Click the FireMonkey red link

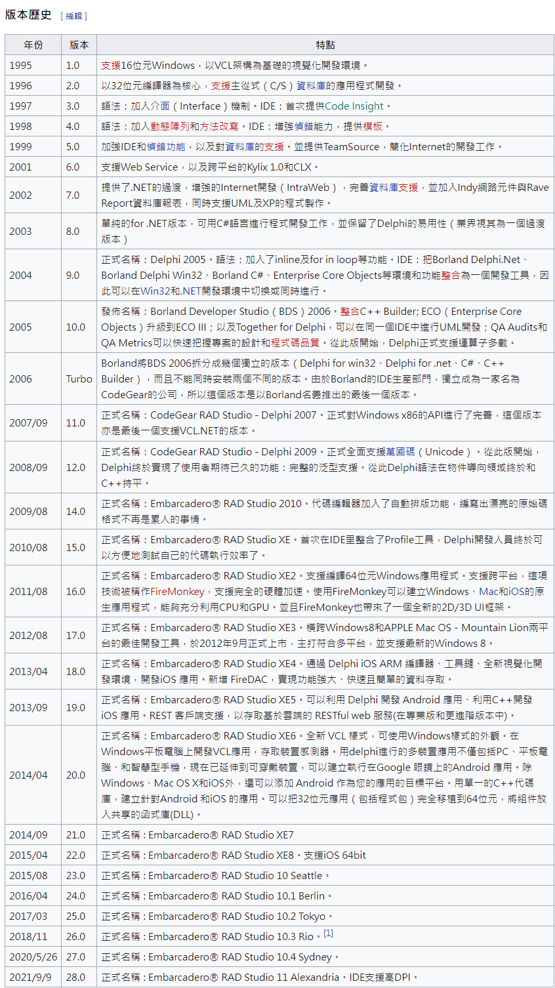pyautogui.click(x=177, y=592)
